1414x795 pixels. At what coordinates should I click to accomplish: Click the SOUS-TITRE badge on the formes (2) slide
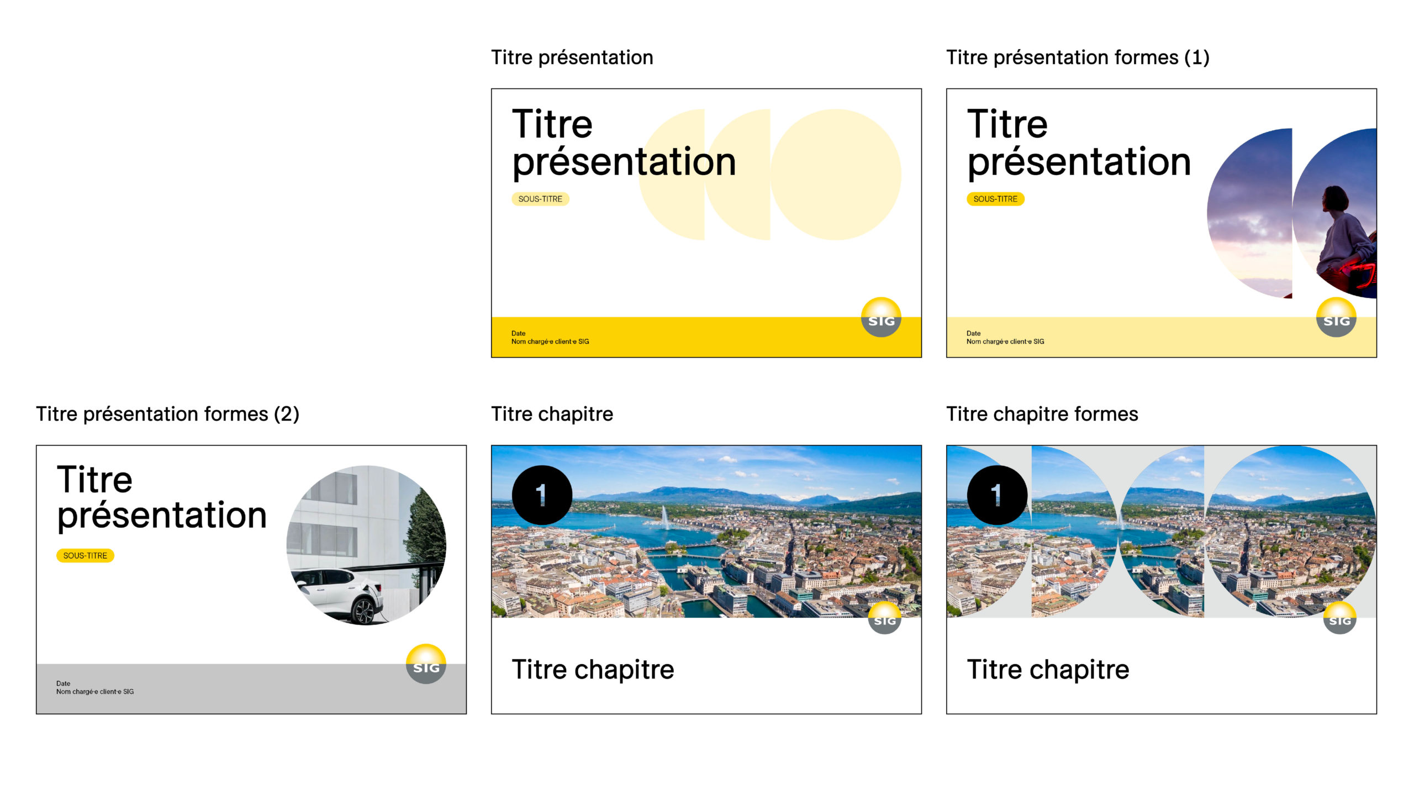click(85, 555)
